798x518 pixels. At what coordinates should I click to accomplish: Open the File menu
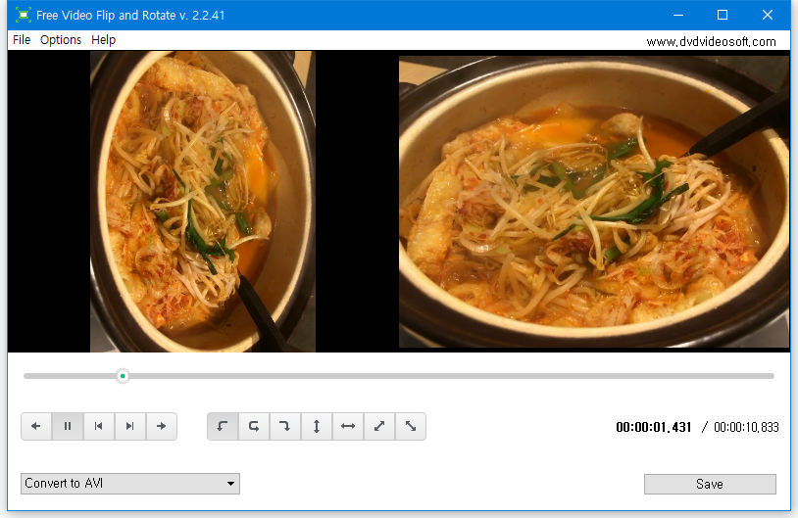point(22,39)
